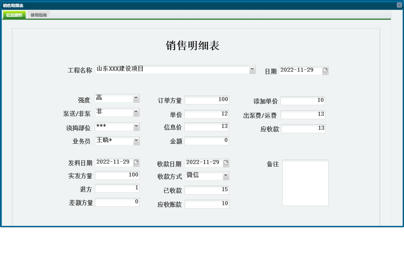Click the 退方 return quantity field
The image size is (404, 271).
[x=117, y=188]
